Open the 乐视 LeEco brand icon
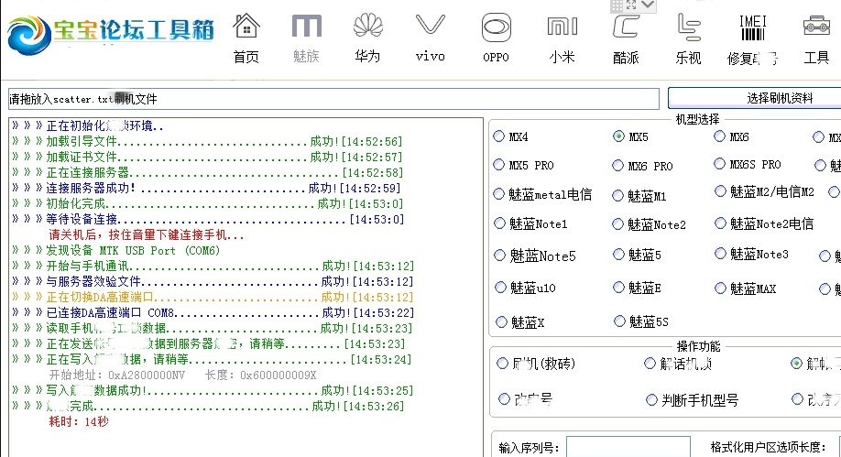 [x=688, y=37]
